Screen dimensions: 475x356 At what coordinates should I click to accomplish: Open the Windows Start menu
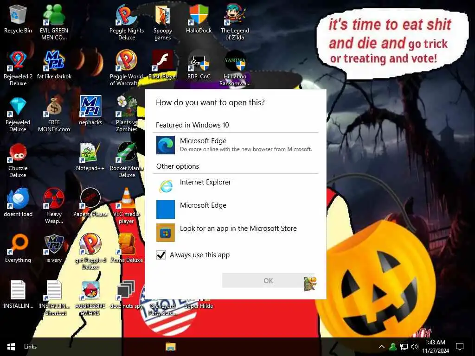tap(11, 347)
